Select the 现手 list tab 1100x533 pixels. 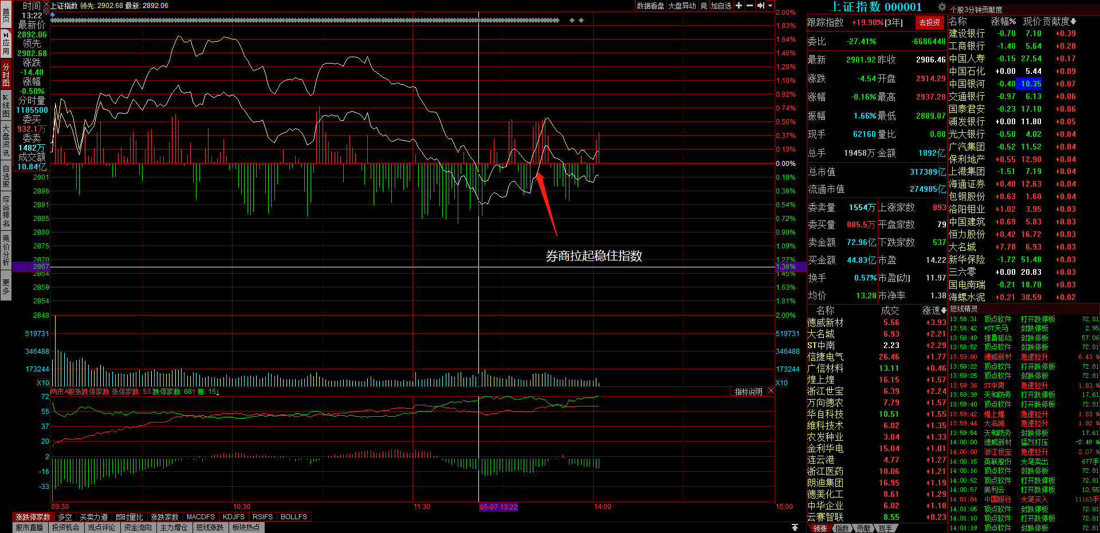click(x=885, y=528)
